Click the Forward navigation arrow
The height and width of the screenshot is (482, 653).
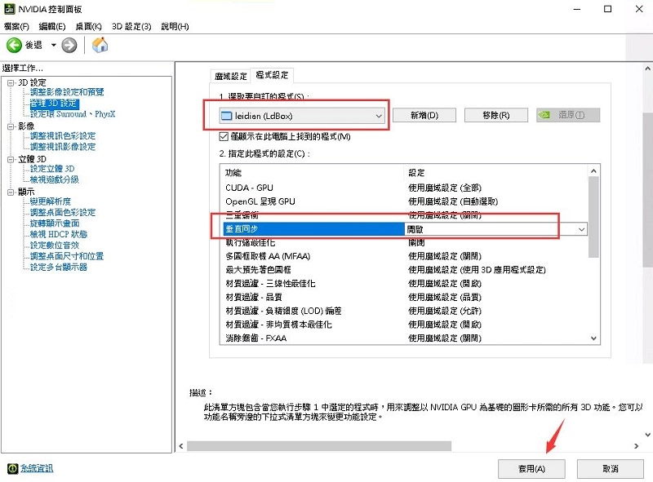point(69,45)
